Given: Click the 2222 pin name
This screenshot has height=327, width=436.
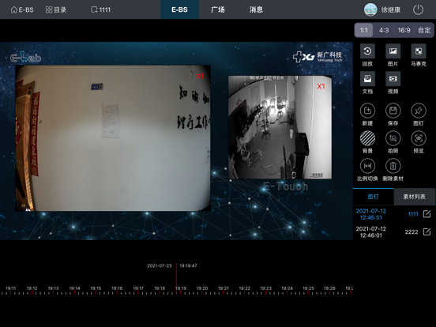Looking at the screenshot, I should pyautogui.click(x=412, y=232).
